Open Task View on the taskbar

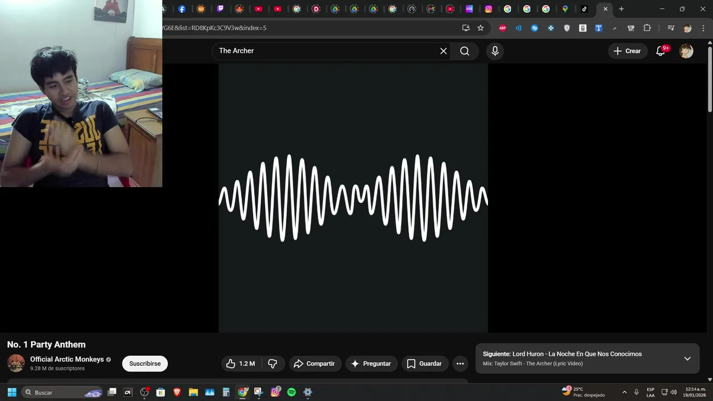112,392
